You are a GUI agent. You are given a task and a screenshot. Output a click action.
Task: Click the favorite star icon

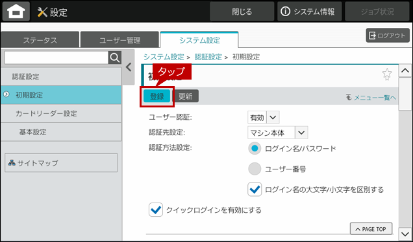click(386, 74)
